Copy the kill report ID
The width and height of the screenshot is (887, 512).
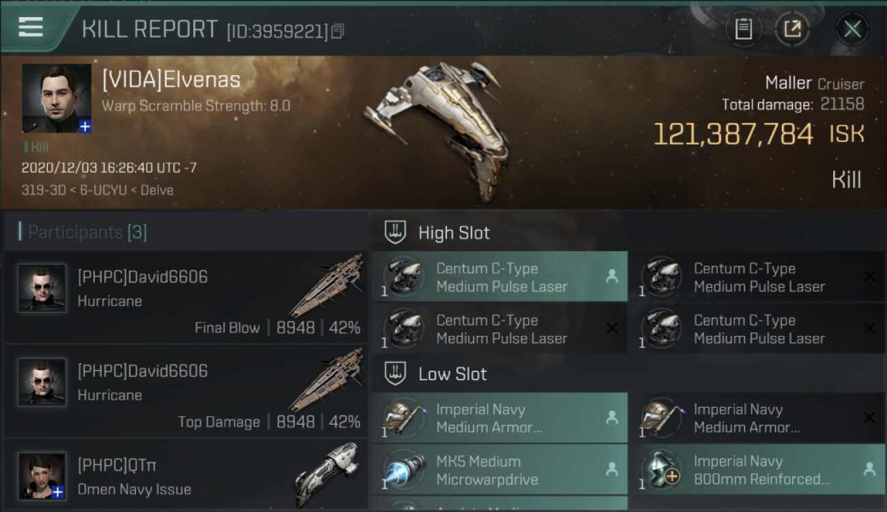pos(338,31)
